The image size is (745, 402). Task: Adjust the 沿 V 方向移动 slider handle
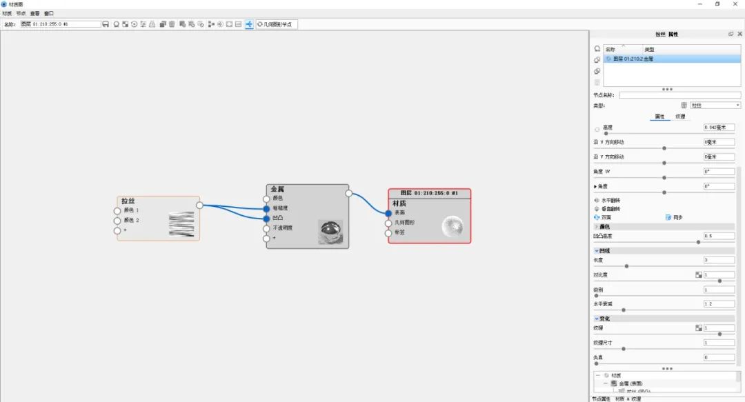pyautogui.click(x=664, y=163)
